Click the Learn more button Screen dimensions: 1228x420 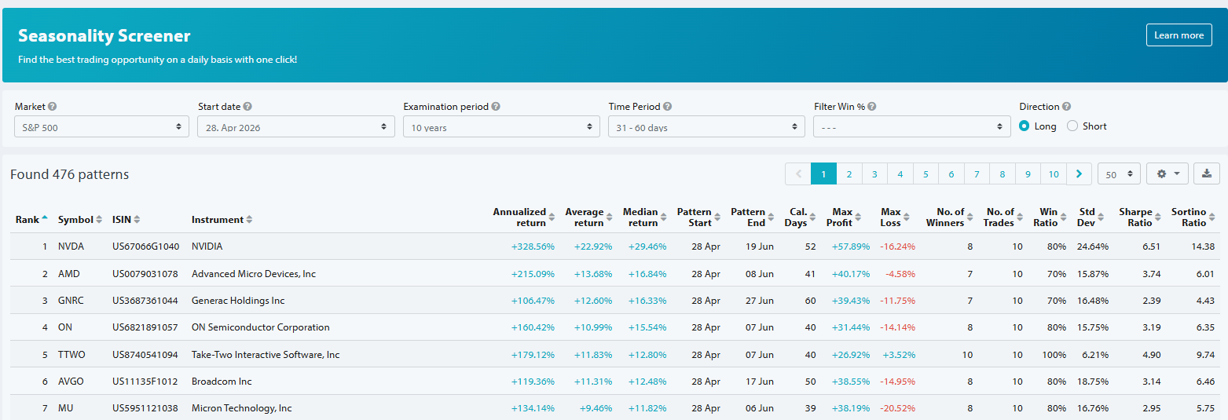(1179, 35)
